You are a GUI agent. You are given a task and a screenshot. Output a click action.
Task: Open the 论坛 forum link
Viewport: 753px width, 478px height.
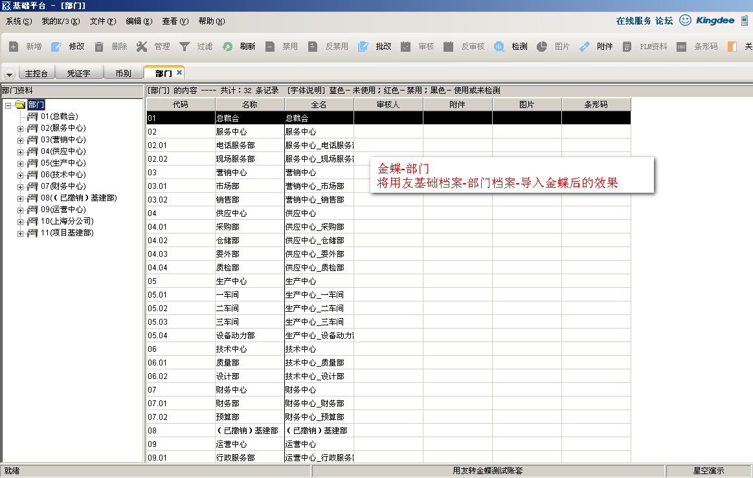point(664,21)
